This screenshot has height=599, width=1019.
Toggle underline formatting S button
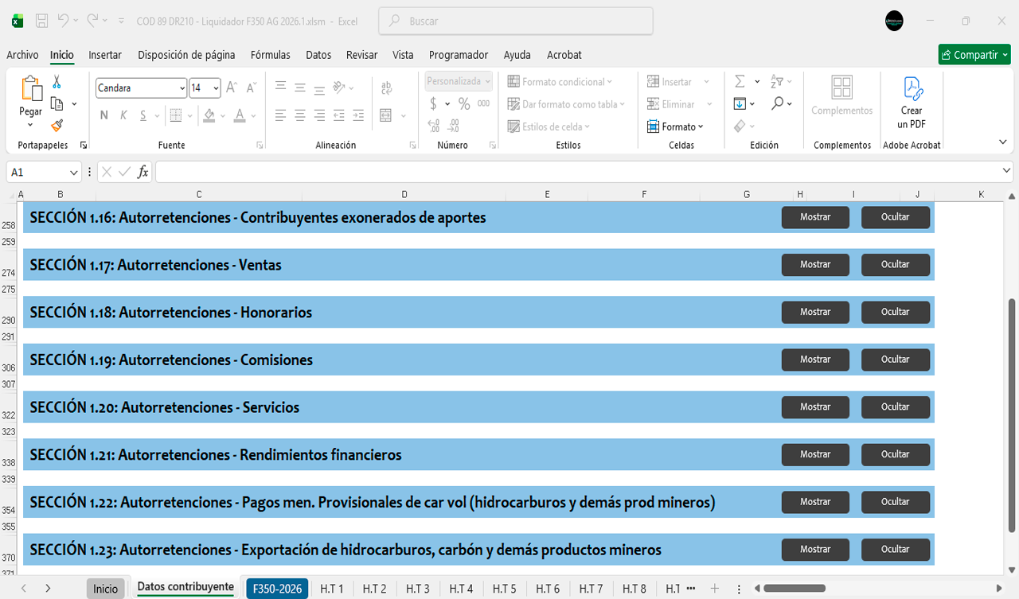143,115
